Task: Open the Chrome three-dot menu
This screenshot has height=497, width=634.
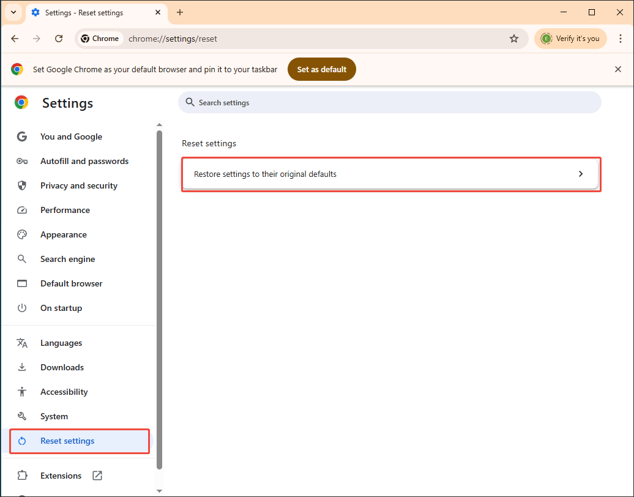Action: click(x=621, y=38)
